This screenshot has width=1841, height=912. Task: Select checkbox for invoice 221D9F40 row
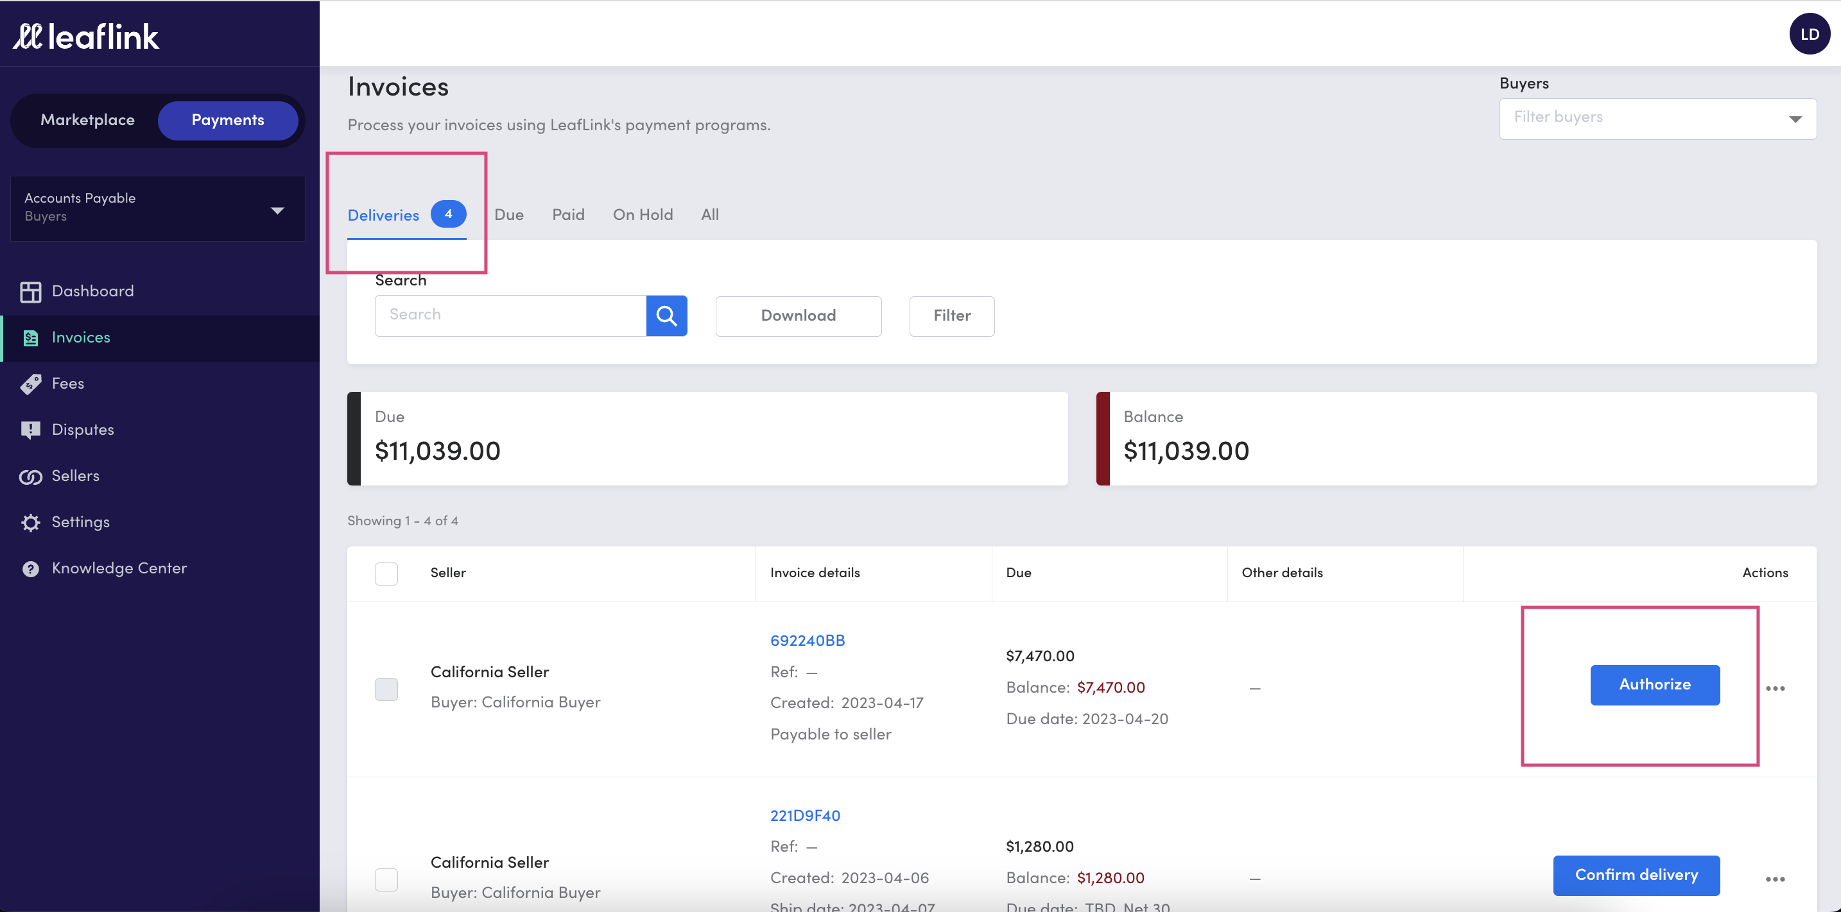(386, 879)
